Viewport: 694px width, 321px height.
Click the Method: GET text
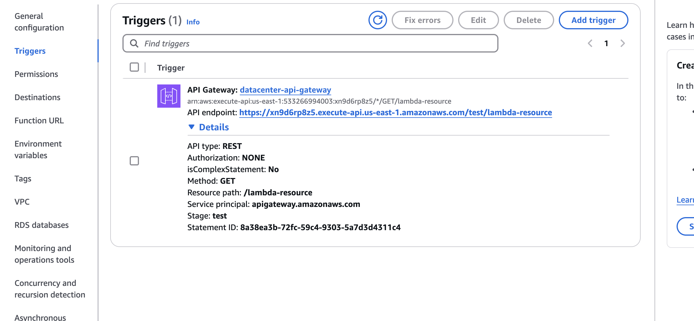[211, 181]
